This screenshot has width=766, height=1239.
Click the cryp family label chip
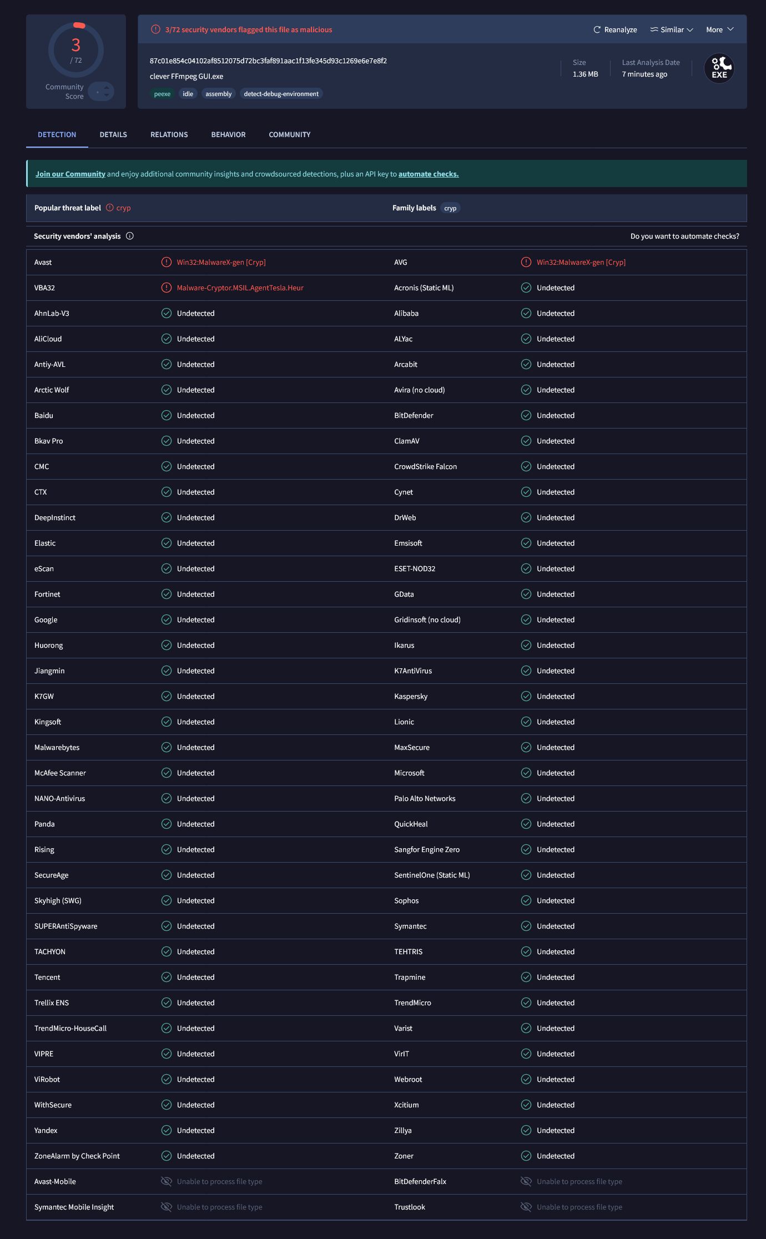tap(450, 208)
